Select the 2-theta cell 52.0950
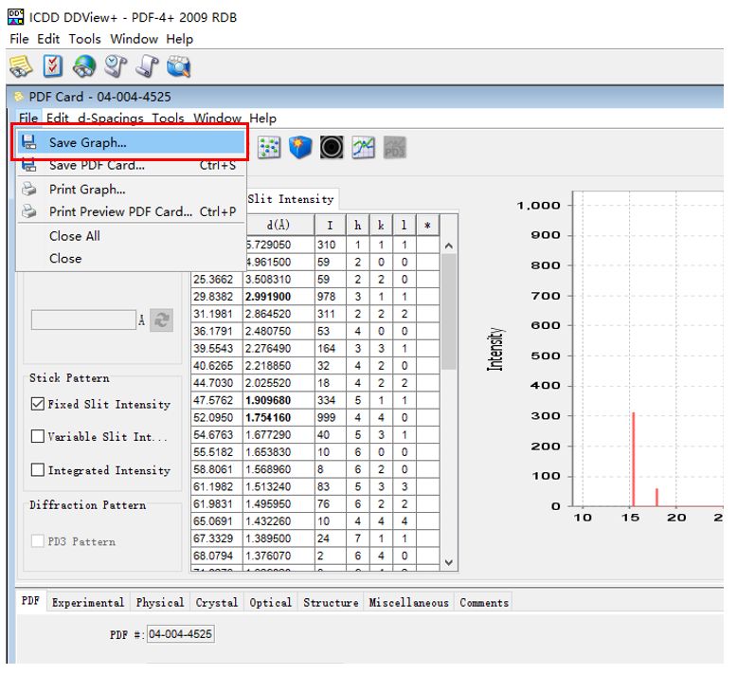 point(217,417)
